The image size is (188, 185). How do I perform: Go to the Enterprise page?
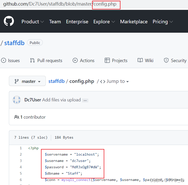pyautogui.click(x=77, y=22)
